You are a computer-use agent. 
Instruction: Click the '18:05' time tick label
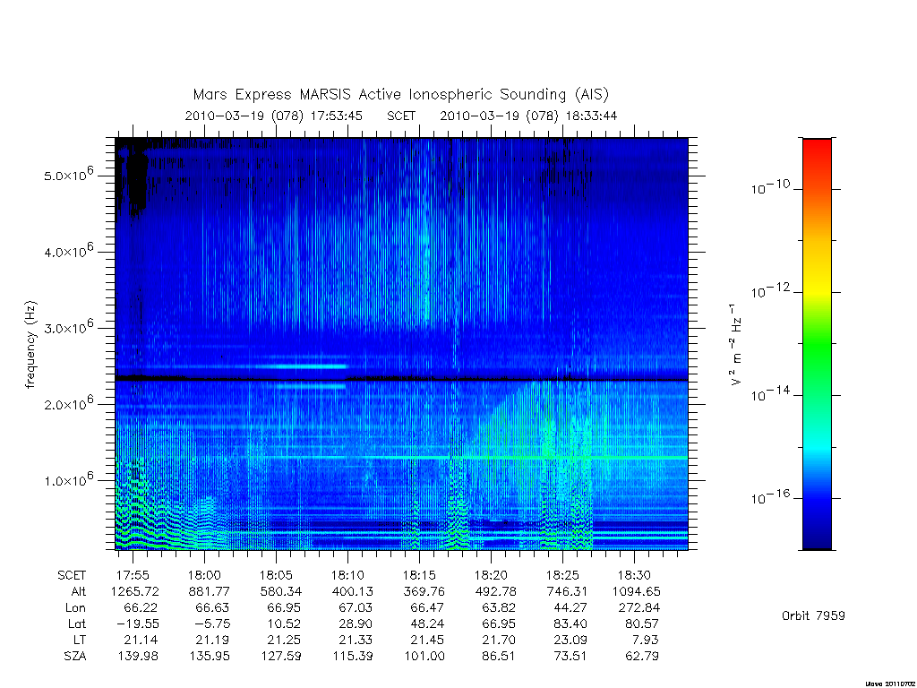(x=276, y=575)
